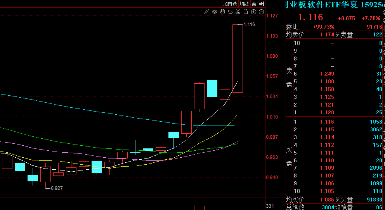Click the 0.927 low price marker
This screenshot has height=210, width=385.
tap(57, 188)
